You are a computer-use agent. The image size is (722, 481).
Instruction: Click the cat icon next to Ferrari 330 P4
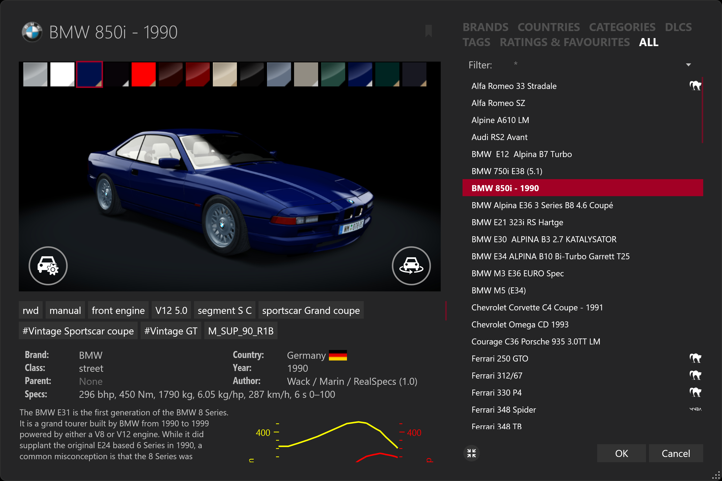click(695, 392)
